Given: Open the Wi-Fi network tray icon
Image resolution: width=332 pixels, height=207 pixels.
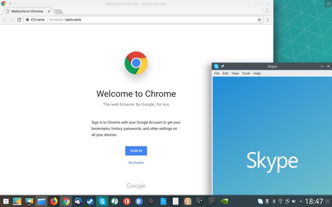Looking at the screenshot, I should [281, 201].
